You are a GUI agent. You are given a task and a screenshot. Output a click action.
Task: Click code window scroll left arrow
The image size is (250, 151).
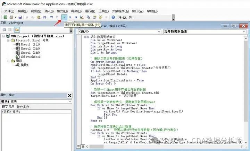(x=87, y=146)
